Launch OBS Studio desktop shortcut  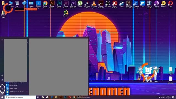(108, 4)
